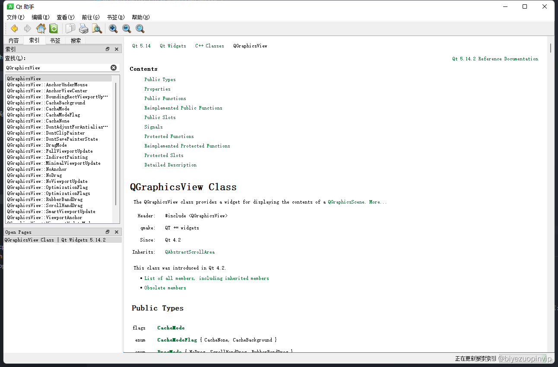558x367 pixels.
Task: Click the documentation page vertical scrollbar
Action: (x=551, y=47)
